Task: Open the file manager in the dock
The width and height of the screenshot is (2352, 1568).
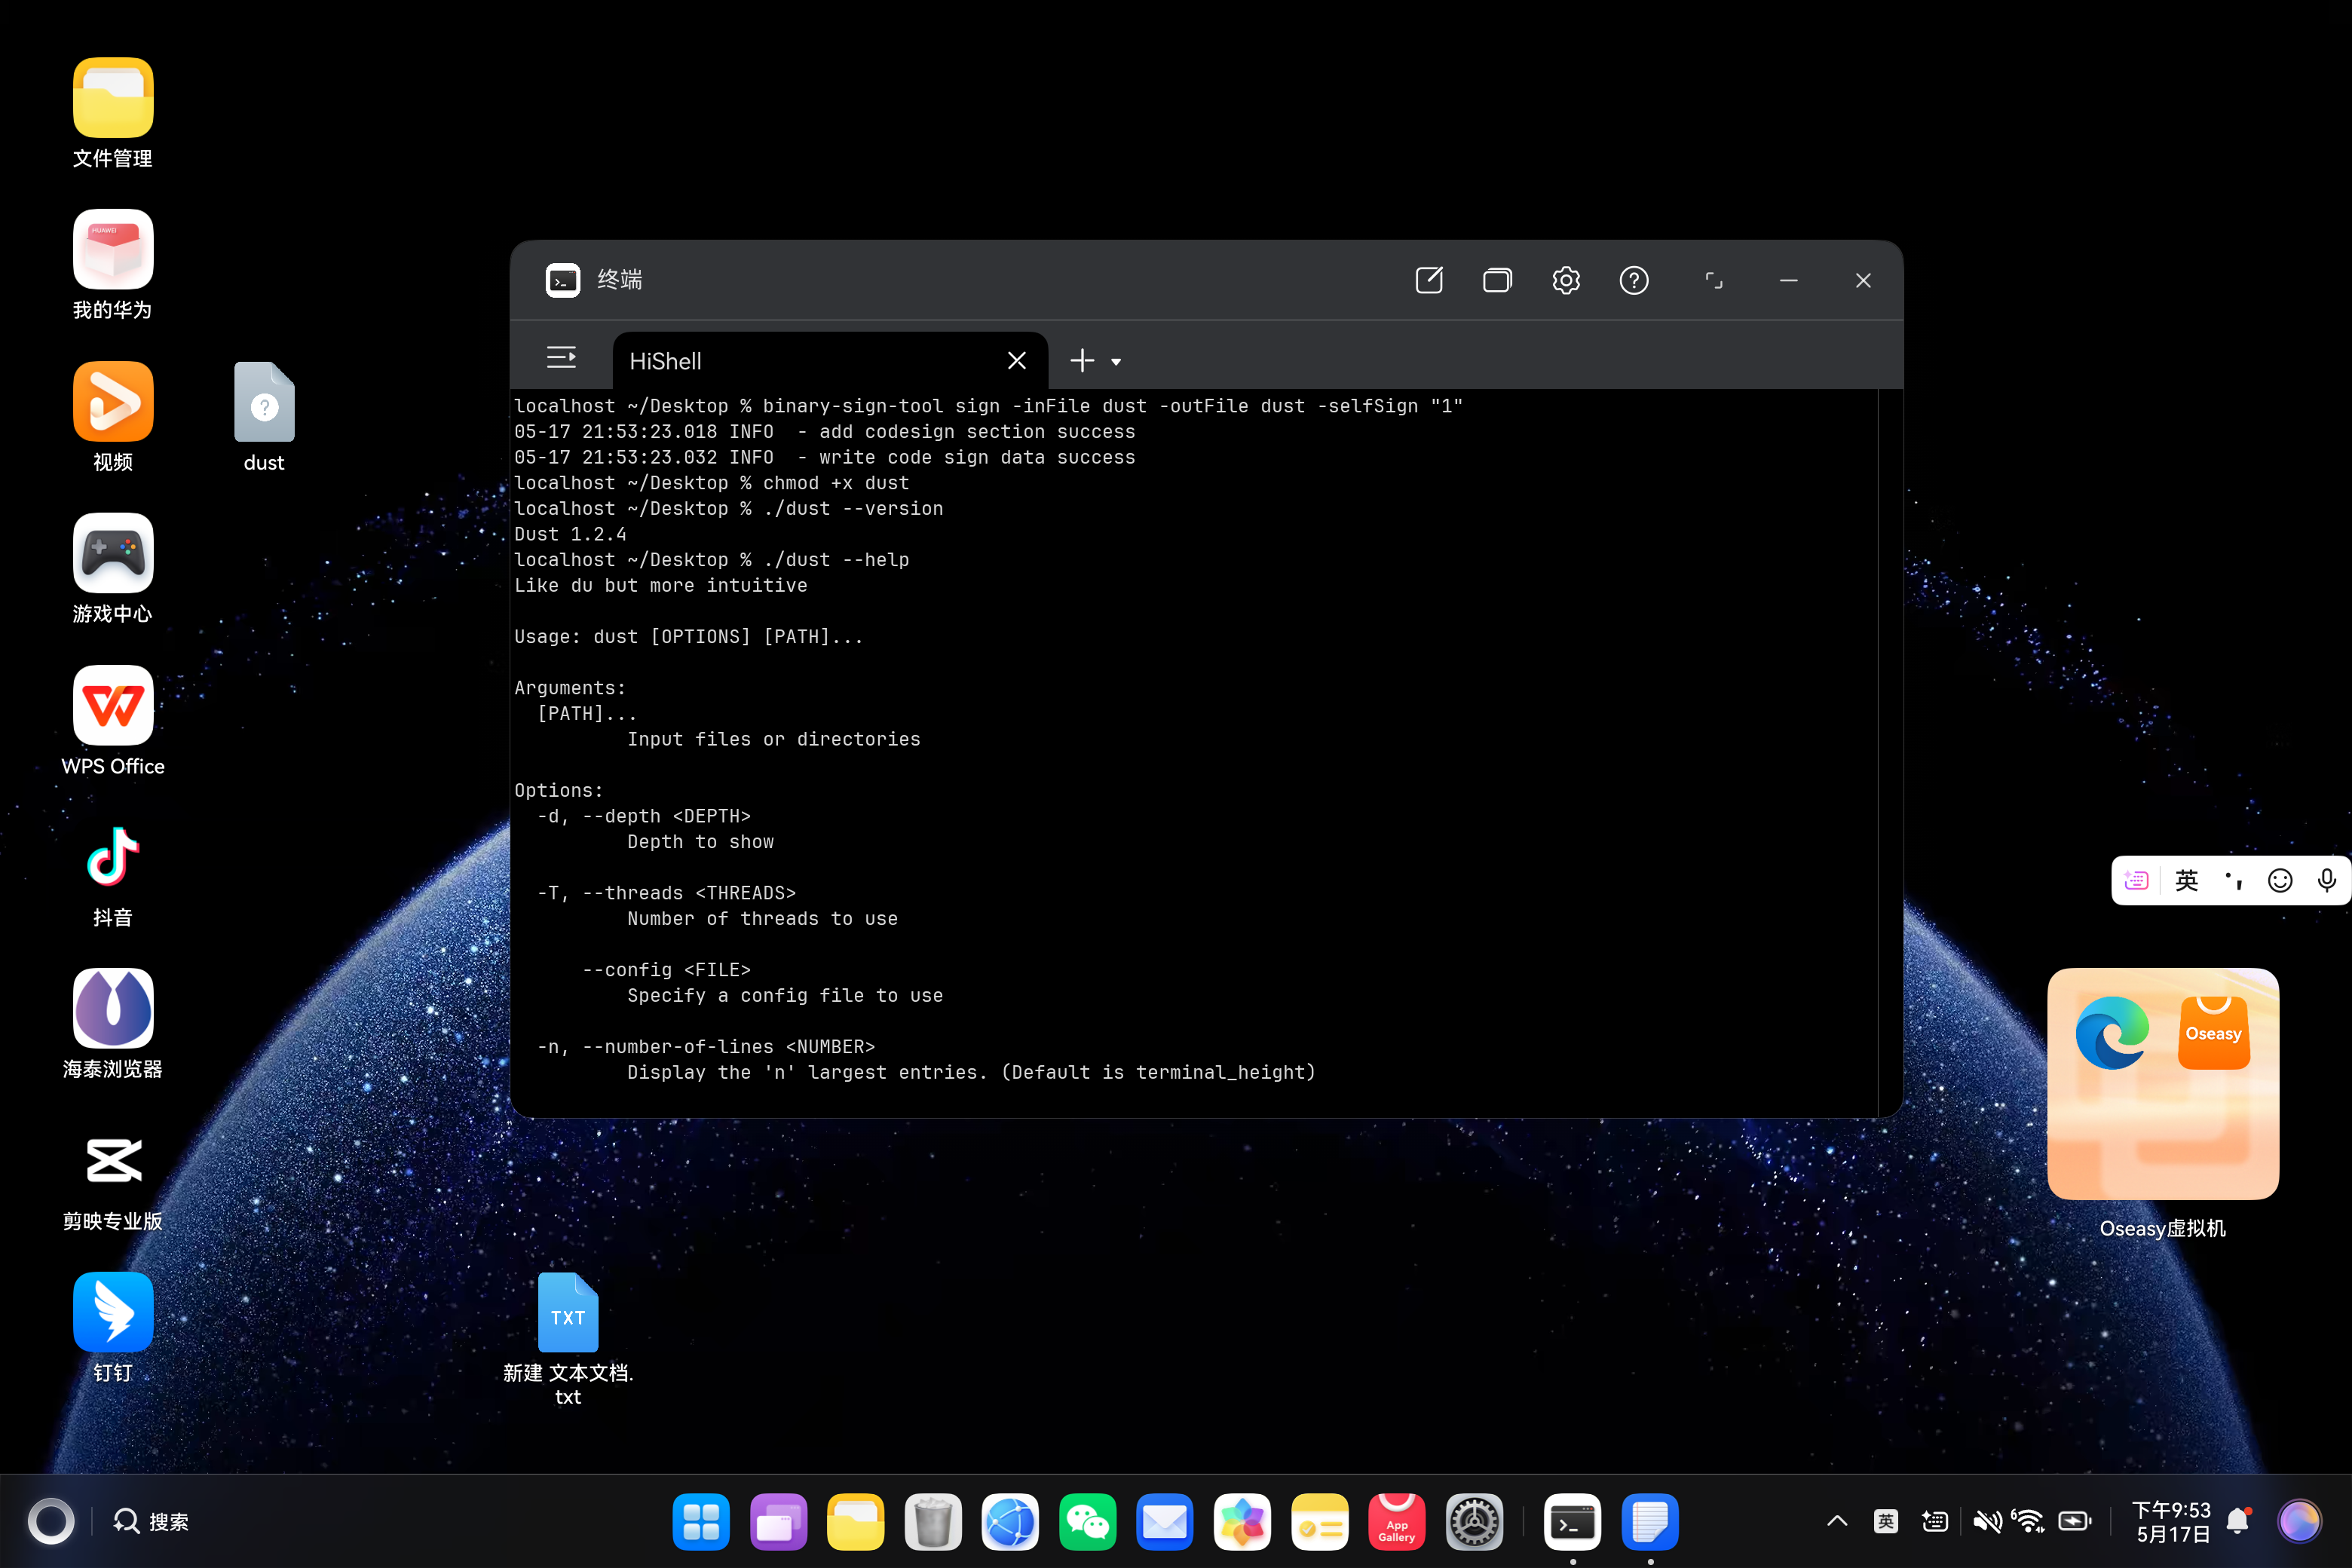Action: 855,1522
